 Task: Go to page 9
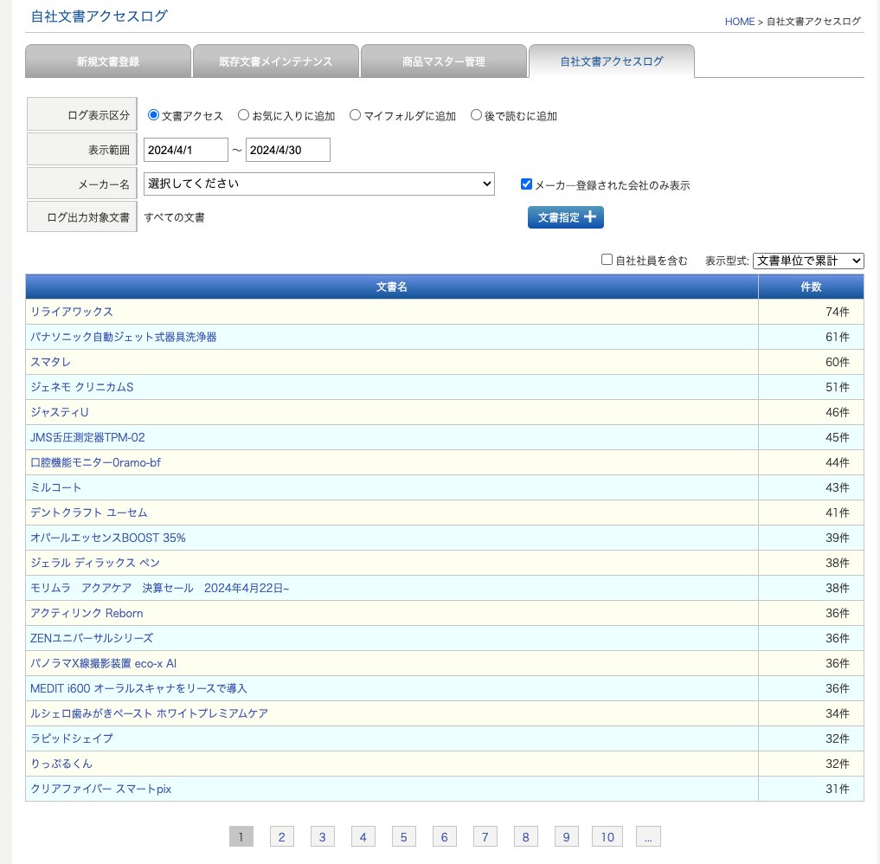click(x=566, y=836)
